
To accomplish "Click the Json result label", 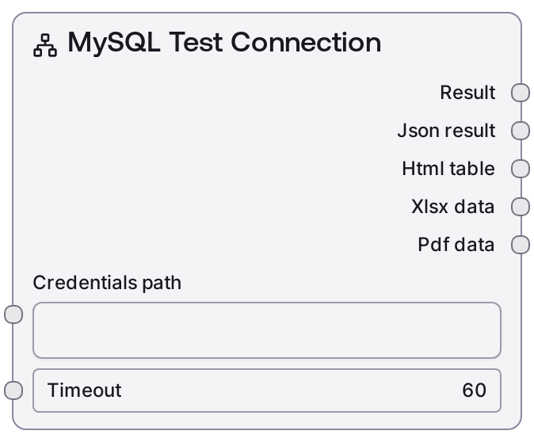I will [x=446, y=131].
